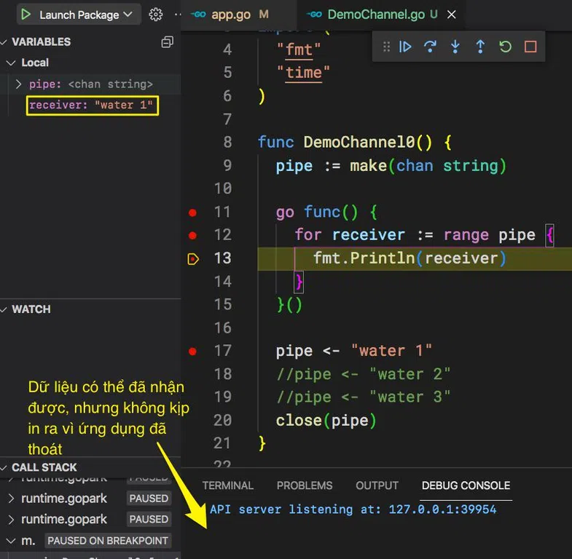Screen dimensions: 572x559
Task: Open the TERMINAL panel tab
Action: (227, 485)
